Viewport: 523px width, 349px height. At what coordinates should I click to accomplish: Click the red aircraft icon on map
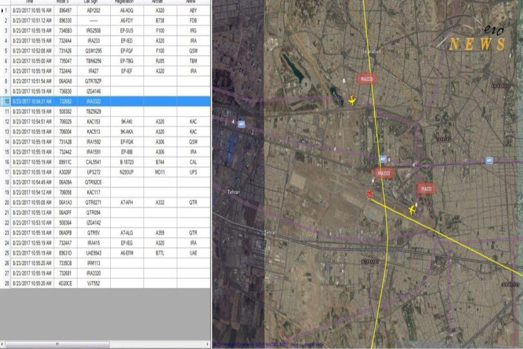tap(369, 194)
